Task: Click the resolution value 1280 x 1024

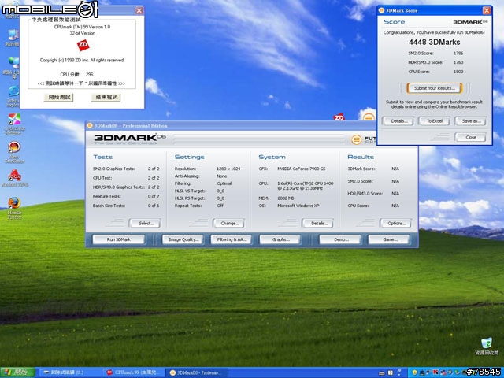Action: point(228,169)
